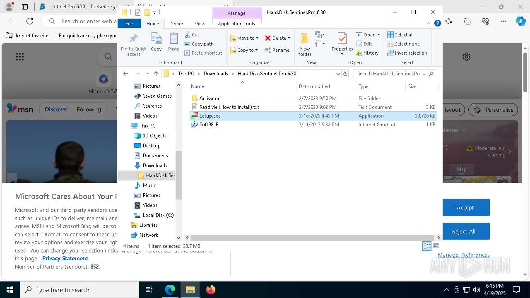This screenshot has width=530, height=298.
Task: Open New item dropdown in ribbon
Action: [x=320, y=35]
